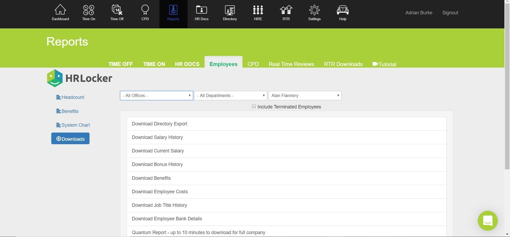This screenshot has height=237, width=510.
Task: Open Benefits in the sidebar
Action: point(67,111)
